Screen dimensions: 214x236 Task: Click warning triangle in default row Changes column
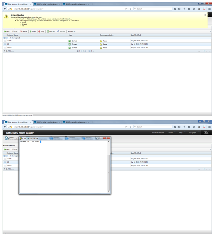101,48
